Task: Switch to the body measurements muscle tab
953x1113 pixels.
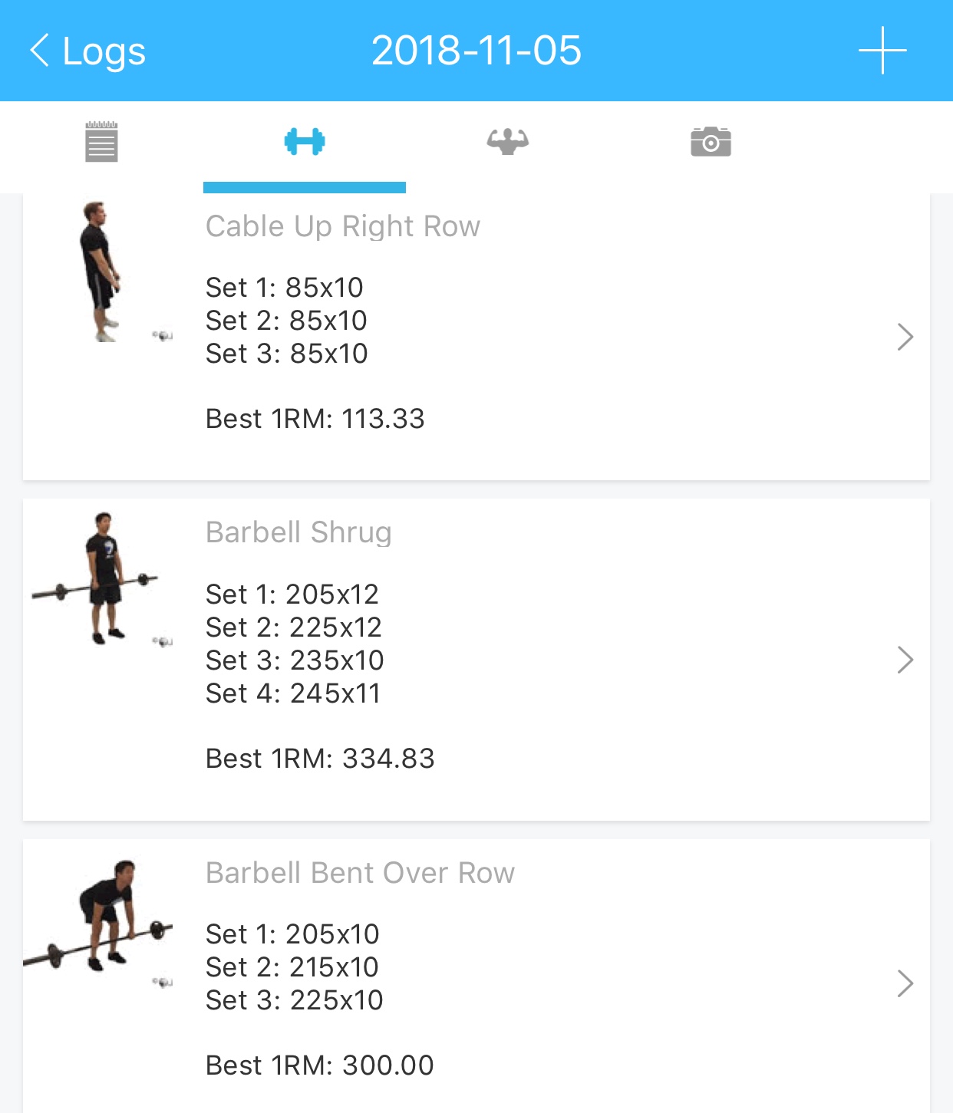Action: point(507,142)
